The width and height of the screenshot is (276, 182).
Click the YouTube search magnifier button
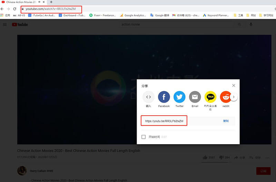tap(239, 24)
